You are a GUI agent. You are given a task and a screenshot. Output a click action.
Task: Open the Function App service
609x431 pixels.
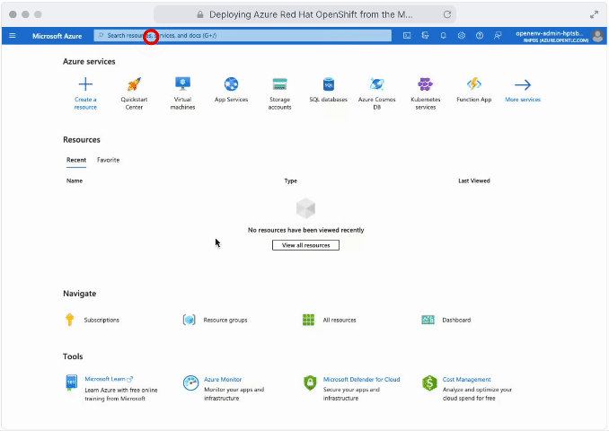pyautogui.click(x=473, y=84)
